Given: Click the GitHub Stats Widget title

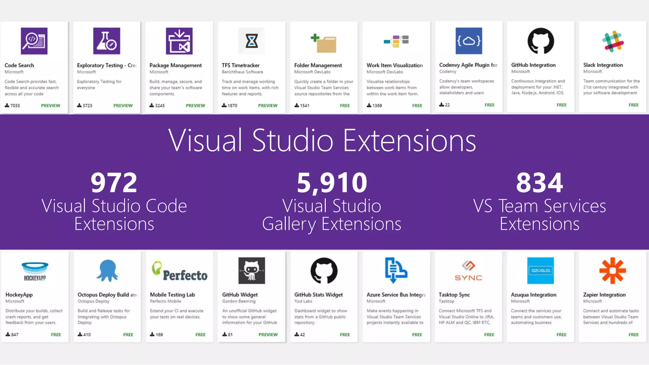Looking at the screenshot, I should tap(318, 295).
